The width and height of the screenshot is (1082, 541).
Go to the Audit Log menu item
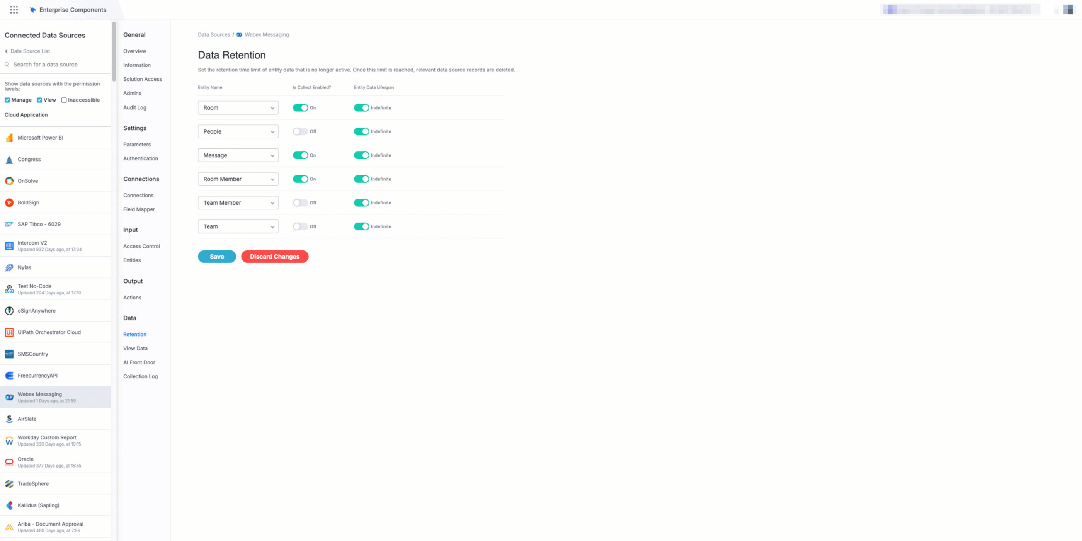135,107
